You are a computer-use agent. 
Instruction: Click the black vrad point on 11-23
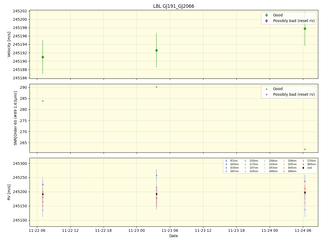click(156, 194)
